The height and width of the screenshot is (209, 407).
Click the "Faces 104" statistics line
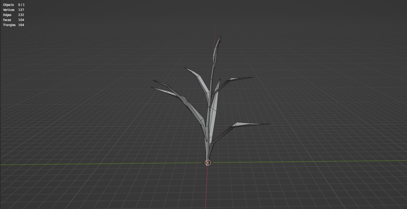(13, 20)
